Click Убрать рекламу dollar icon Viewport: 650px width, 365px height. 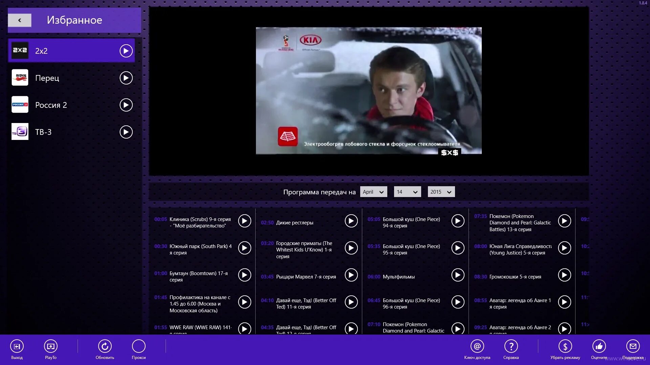(x=565, y=346)
